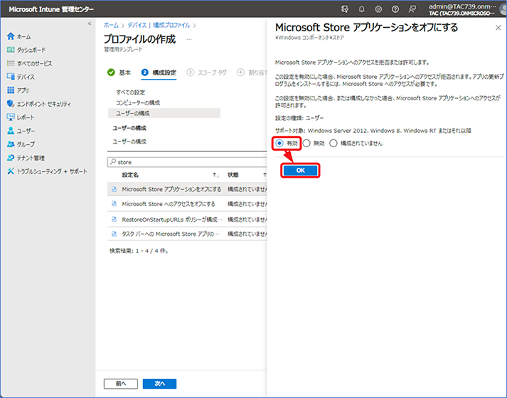Open Troubleshooting + support
This screenshot has height=398, width=507.
[47, 171]
